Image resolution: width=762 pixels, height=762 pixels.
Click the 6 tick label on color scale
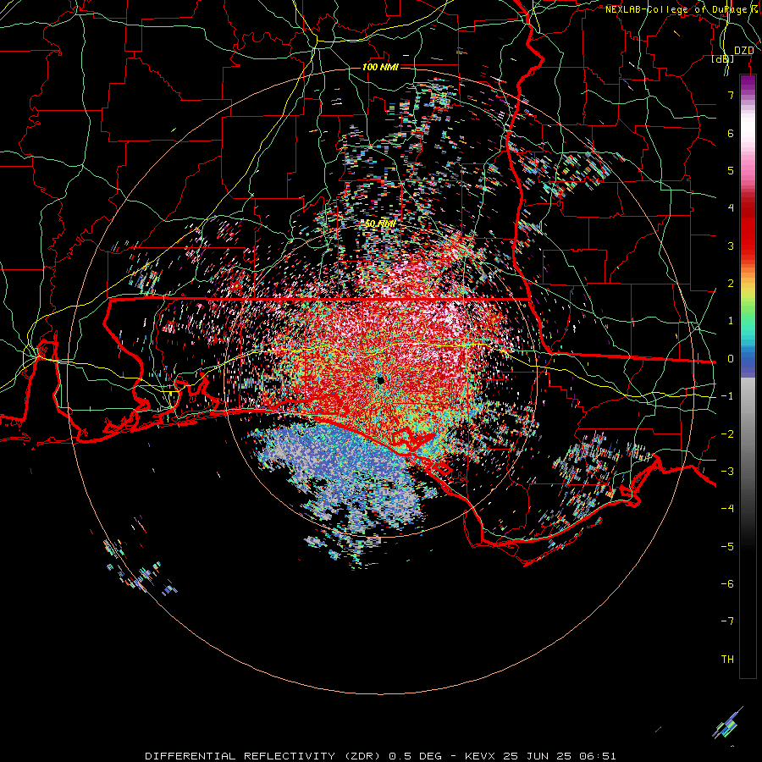coord(731,133)
